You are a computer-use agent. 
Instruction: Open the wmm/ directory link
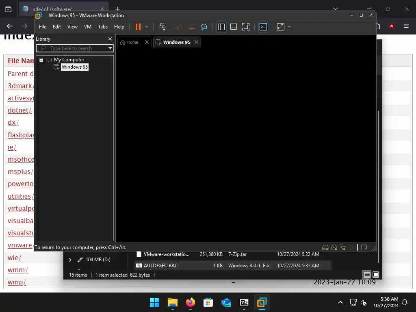17,270
